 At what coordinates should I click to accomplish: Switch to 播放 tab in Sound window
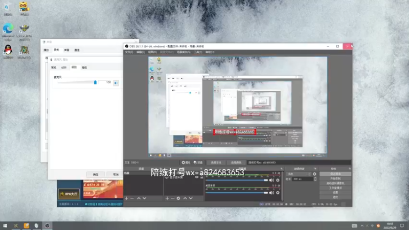[x=47, y=50]
